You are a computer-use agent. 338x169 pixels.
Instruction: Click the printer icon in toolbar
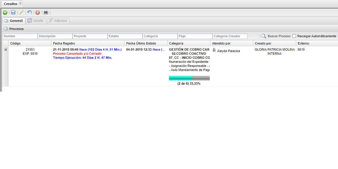pyautogui.click(x=46, y=13)
